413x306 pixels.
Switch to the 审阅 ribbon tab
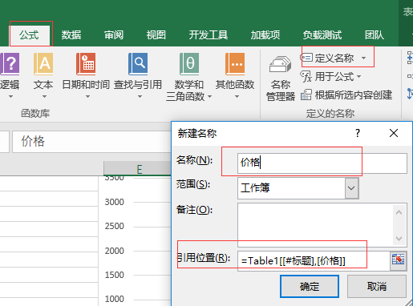click(x=114, y=35)
